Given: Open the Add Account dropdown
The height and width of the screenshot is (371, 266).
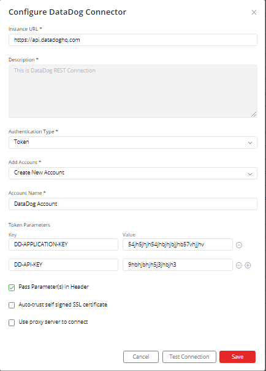Looking at the screenshot, I should (133, 173).
